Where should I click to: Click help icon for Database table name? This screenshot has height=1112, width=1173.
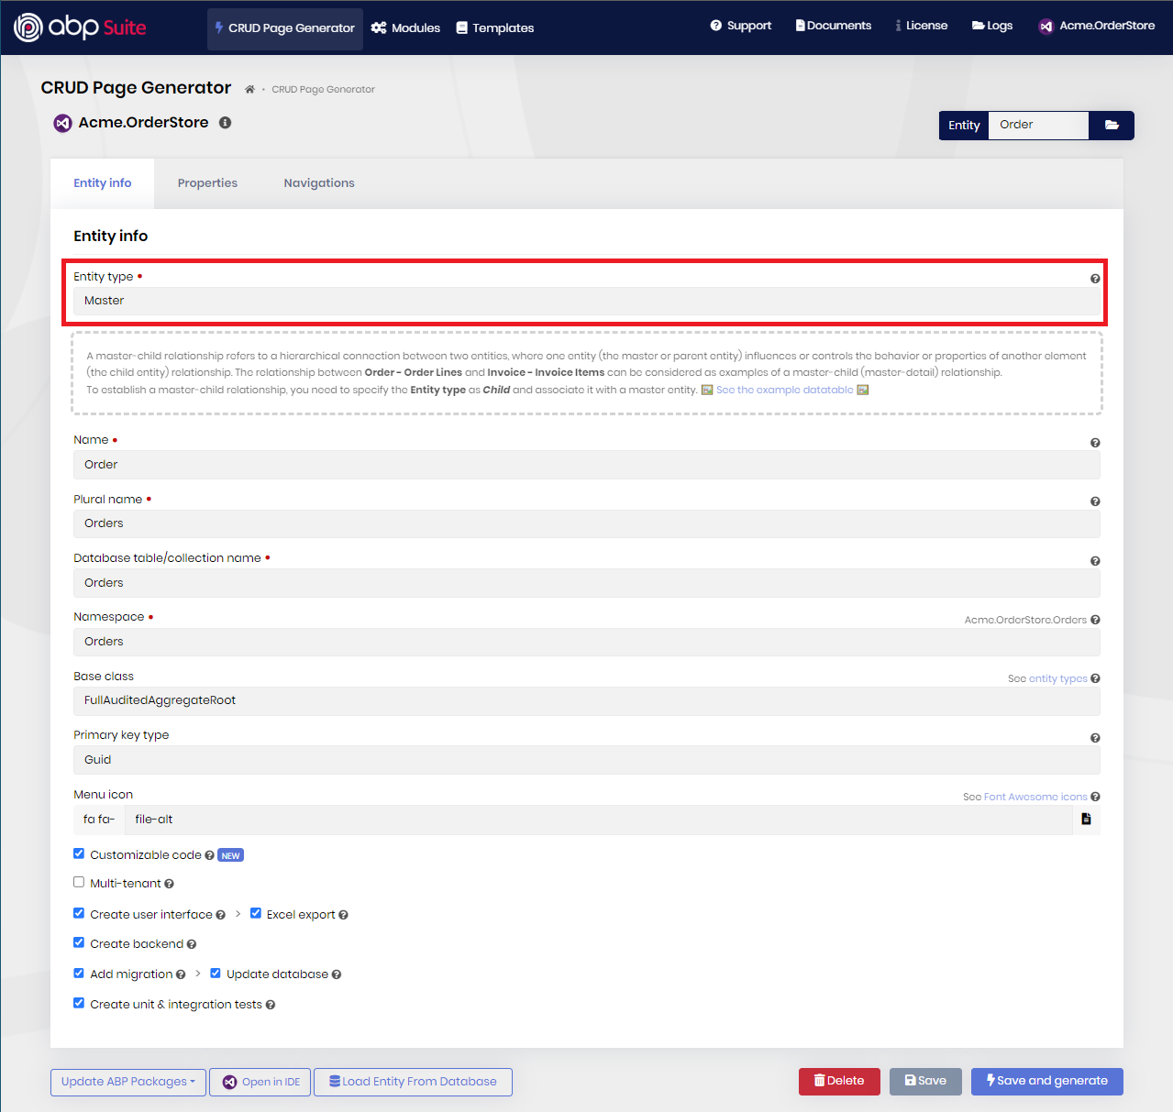[1095, 561]
